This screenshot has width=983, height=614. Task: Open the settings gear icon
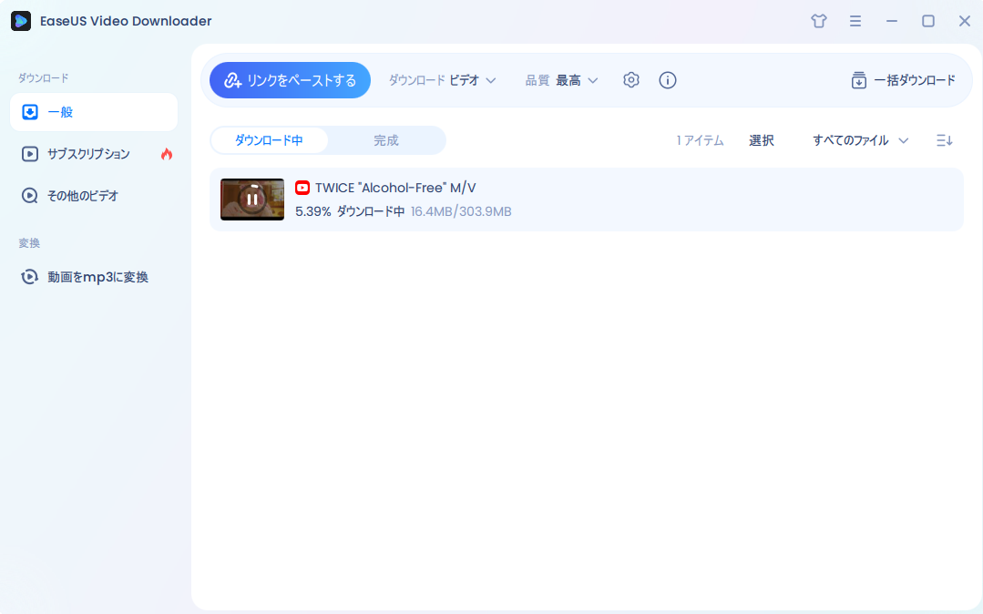[x=631, y=80]
